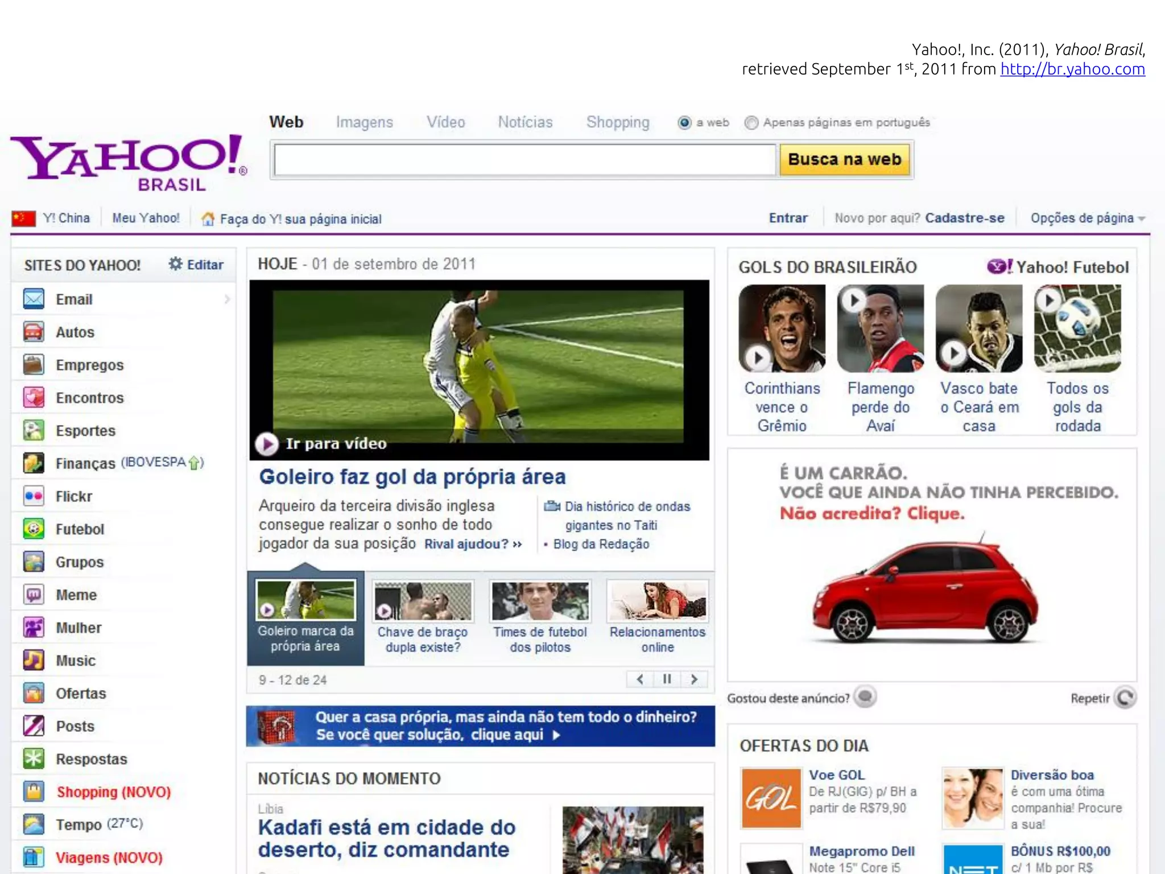
Task: Open the Posts pencil icon
Action: [x=34, y=726]
